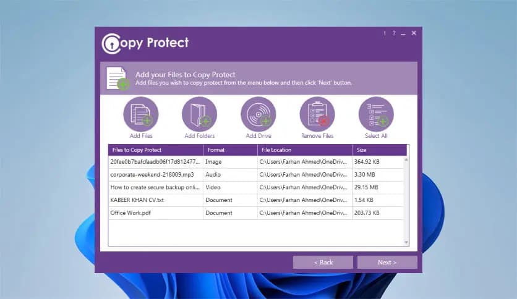Click the Video format cell
The image size is (517, 299).
[x=230, y=187]
